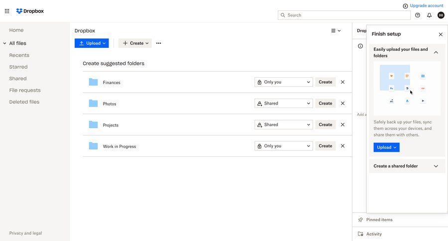Image resolution: width=448 pixels, height=241 pixels.
Task: Create the Finances folder
Action: point(326,82)
